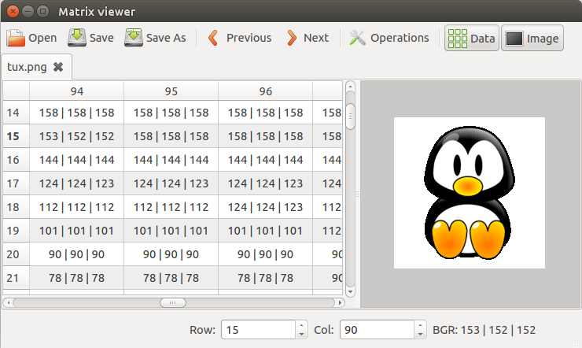Image resolution: width=582 pixels, height=348 pixels.
Task: Click the Open folder icon
Action: [16, 38]
